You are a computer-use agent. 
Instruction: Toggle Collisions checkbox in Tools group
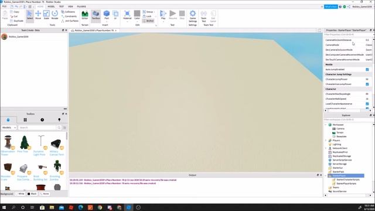tap(68, 12)
